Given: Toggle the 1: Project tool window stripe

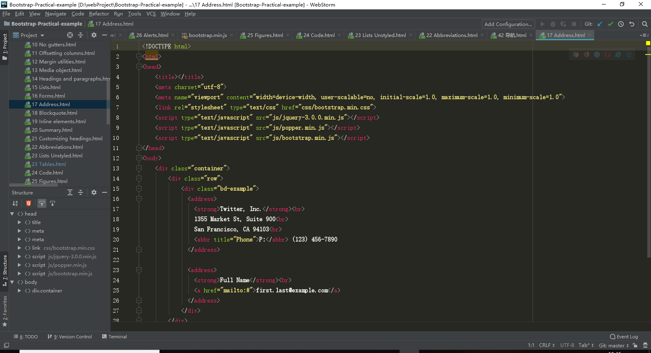Looking at the screenshot, I should [4, 47].
